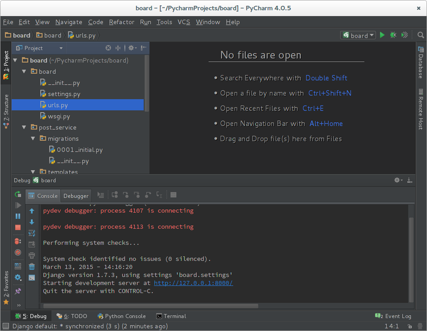Image resolution: width=427 pixels, height=331 pixels.
Task: Toggle soft wraps in console
Action: 32,233
